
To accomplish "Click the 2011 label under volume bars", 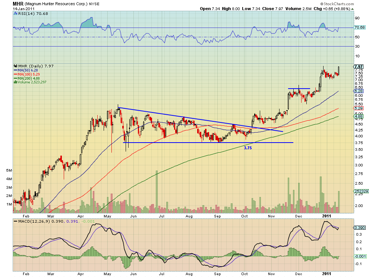I will (x=327, y=216).
